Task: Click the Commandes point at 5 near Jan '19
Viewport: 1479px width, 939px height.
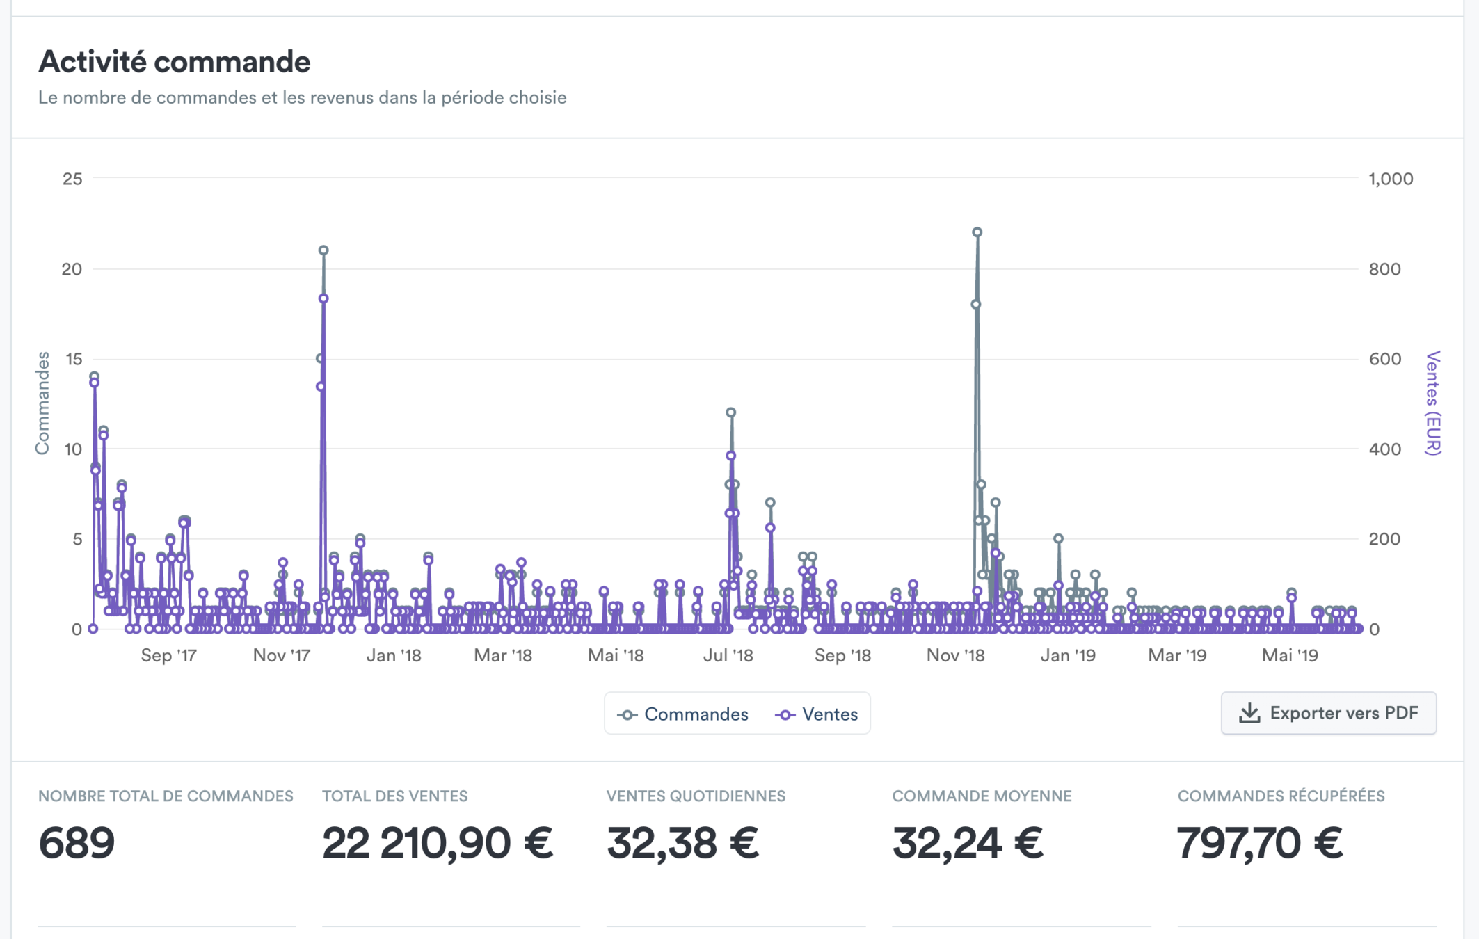Action: click(1058, 538)
